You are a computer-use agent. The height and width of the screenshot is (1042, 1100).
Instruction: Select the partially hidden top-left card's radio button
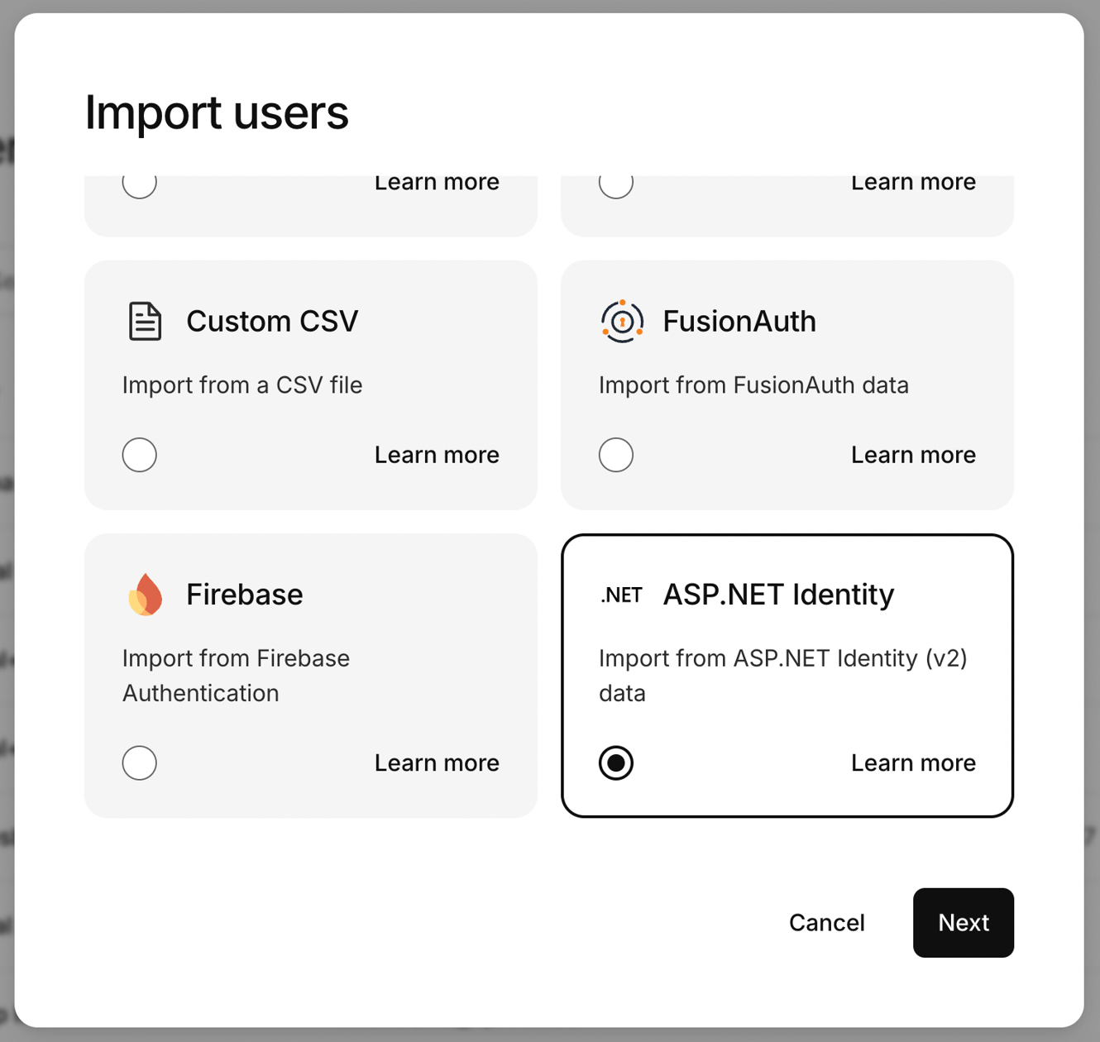click(x=140, y=185)
